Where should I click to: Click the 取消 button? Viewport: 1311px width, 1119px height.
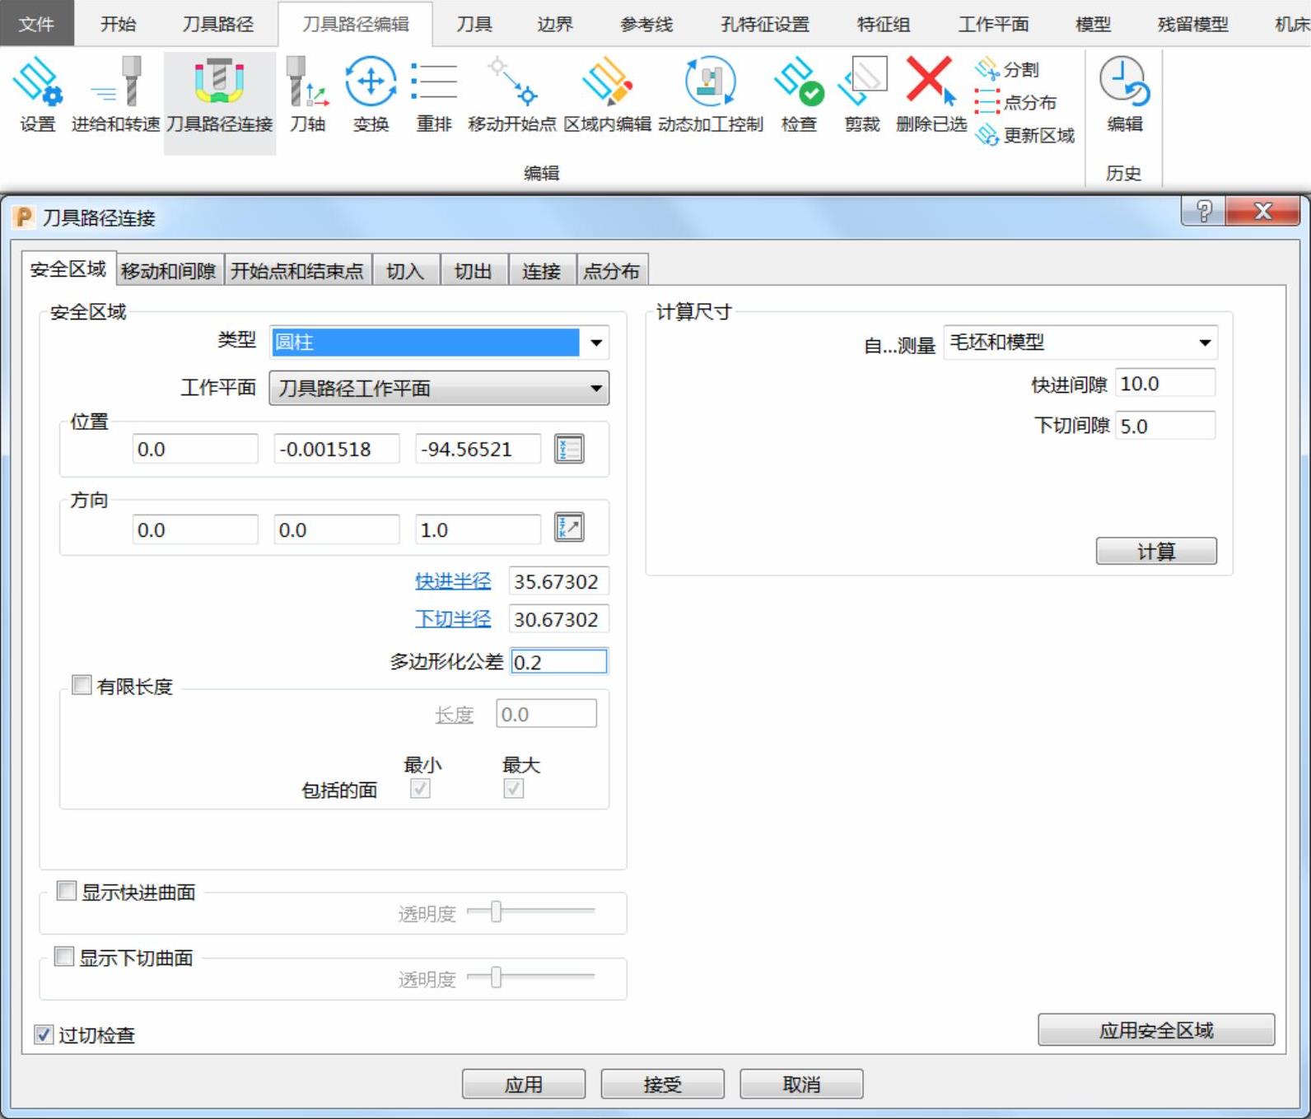point(802,1084)
